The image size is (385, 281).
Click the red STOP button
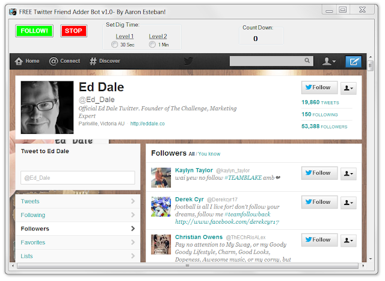73,31
